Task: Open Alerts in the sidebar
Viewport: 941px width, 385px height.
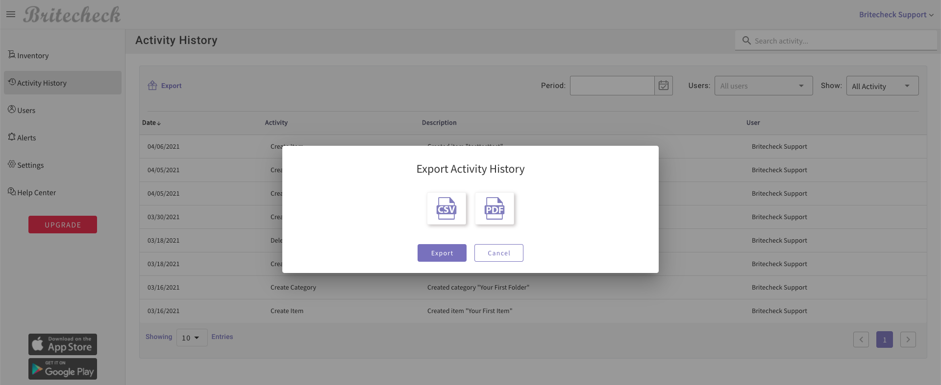Action: (63, 137)
